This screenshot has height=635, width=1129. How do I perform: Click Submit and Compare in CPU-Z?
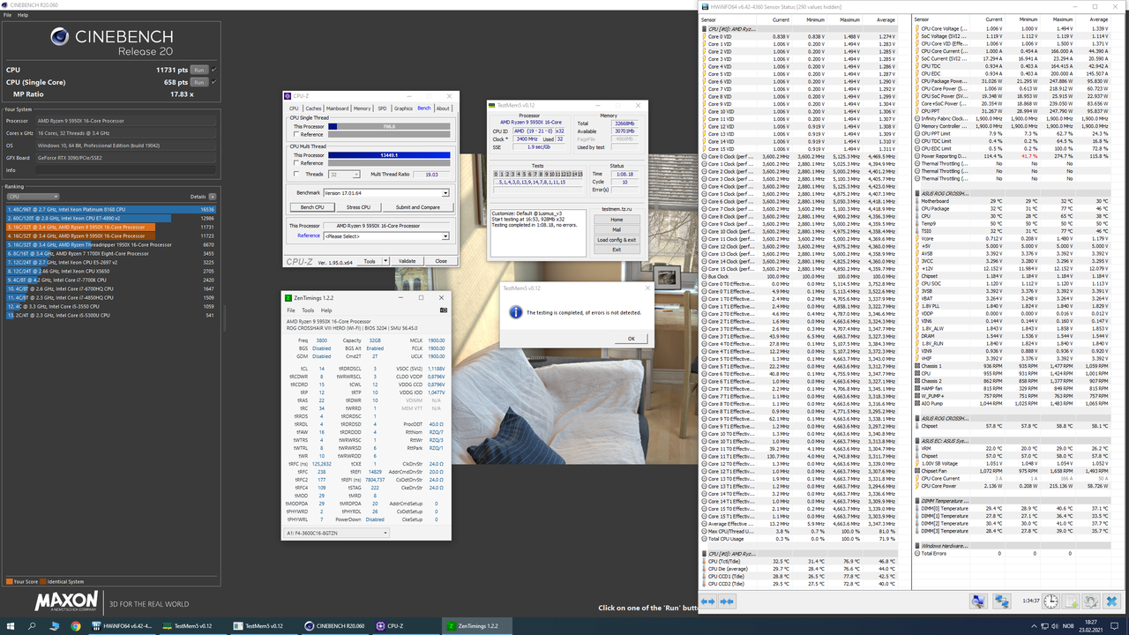[417, 207]
